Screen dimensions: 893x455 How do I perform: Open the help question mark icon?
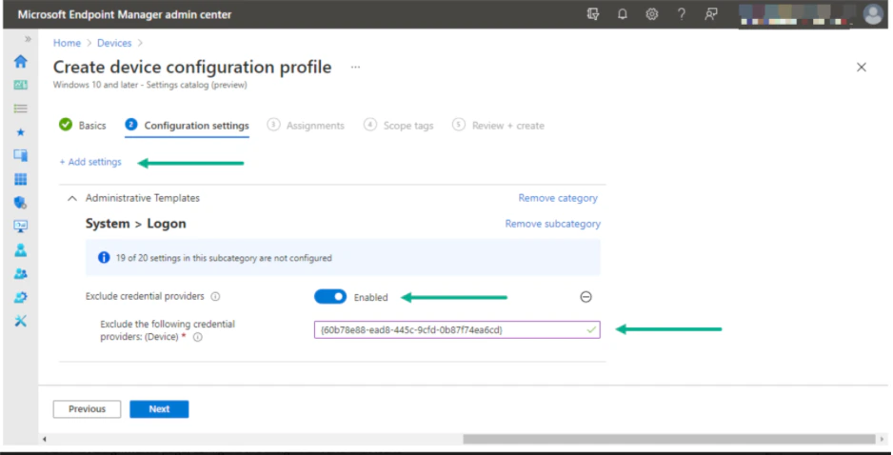681,14
